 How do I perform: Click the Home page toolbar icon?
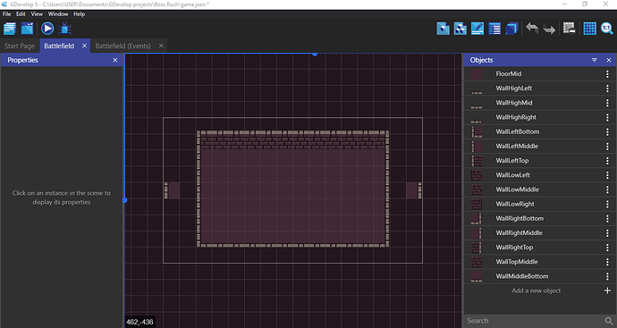pos(27,29)
